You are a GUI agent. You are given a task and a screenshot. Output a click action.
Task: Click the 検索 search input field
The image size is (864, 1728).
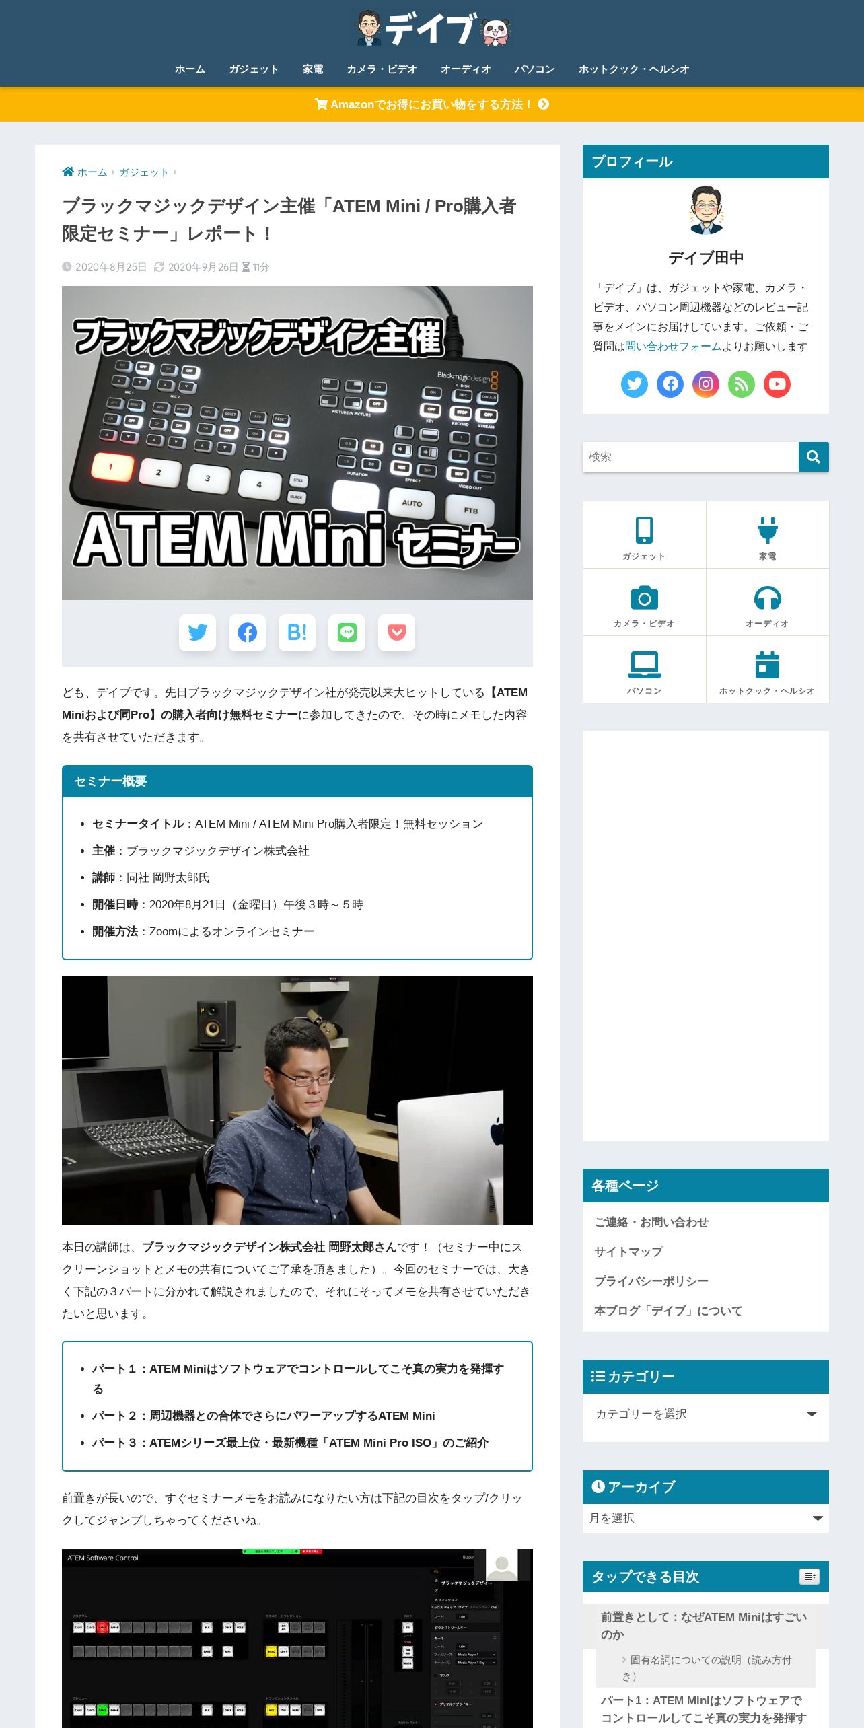click(690, 457)
